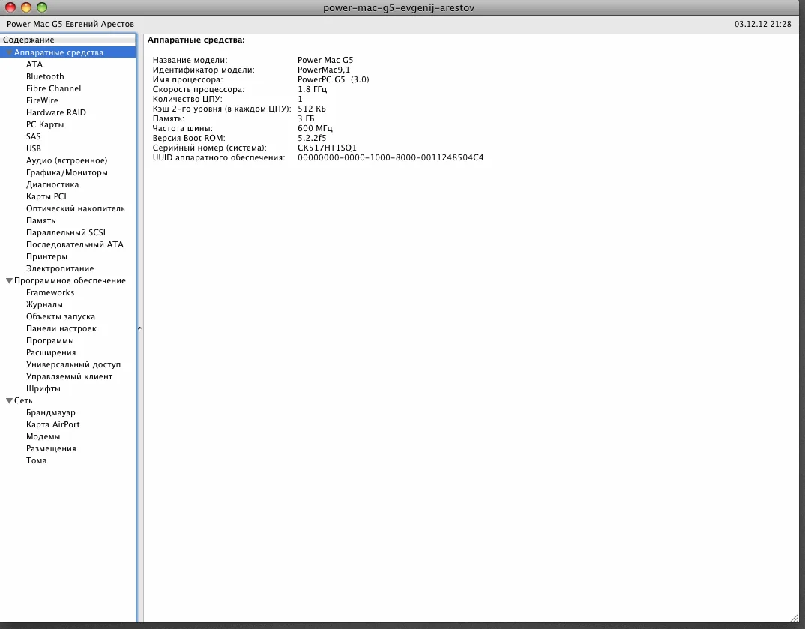Click the window resize grip corner

click(x=795, y=619)
